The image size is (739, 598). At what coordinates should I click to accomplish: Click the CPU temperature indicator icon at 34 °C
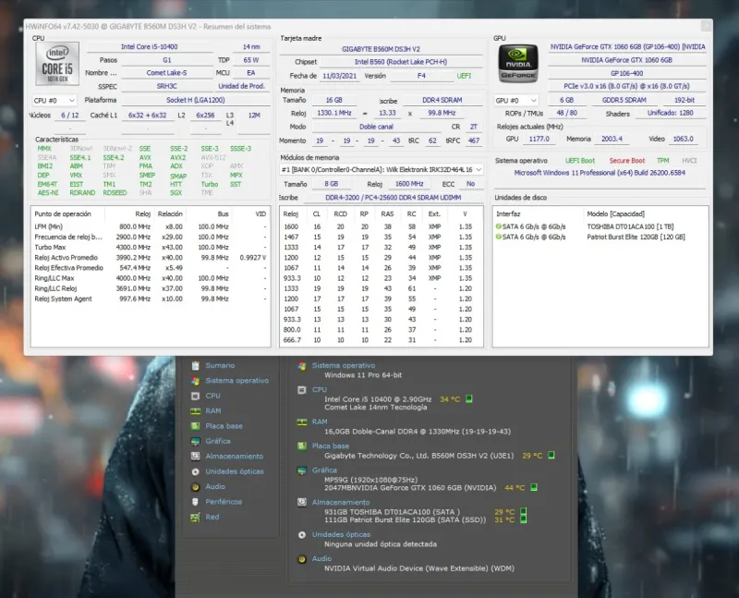[x=469, y=399]
